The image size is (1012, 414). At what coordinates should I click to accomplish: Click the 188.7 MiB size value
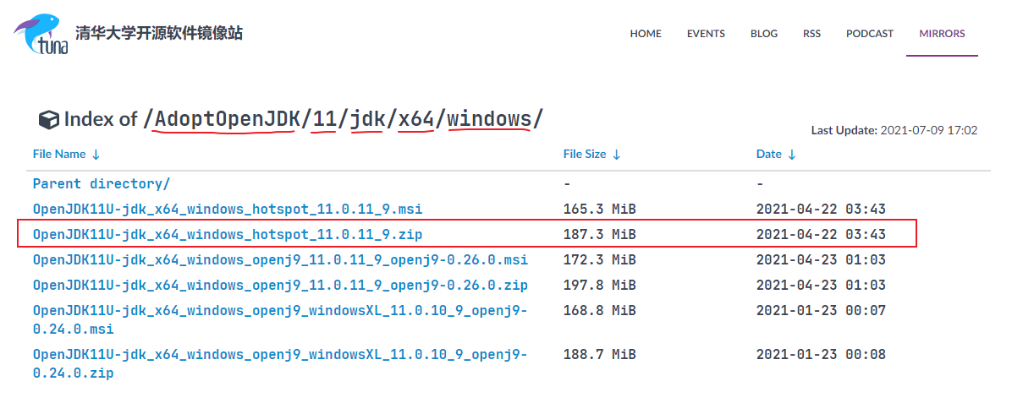pyautogui.click(x=600, y=355)
